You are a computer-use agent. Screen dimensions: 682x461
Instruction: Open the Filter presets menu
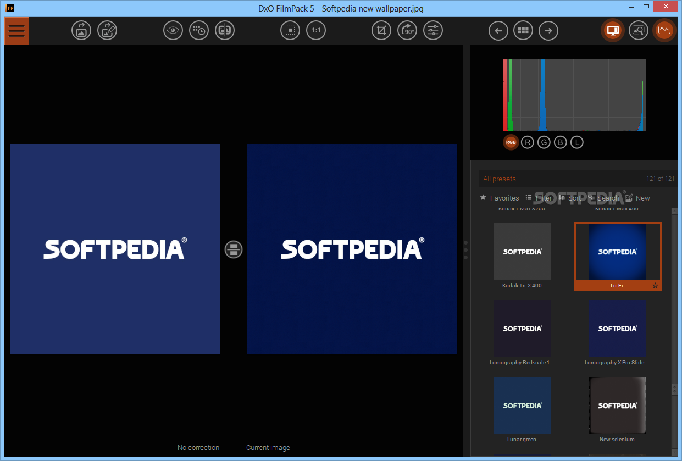539,198
